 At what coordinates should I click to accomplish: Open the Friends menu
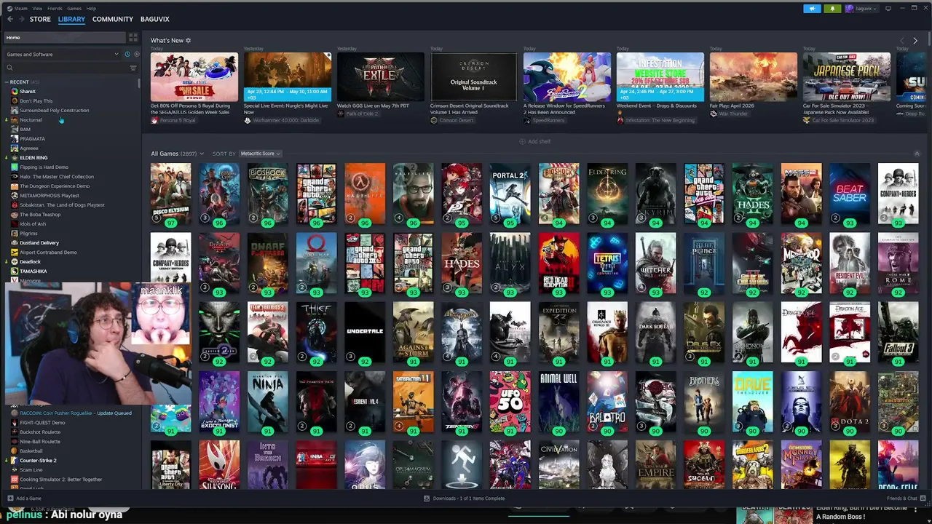[x=55, y=8]
